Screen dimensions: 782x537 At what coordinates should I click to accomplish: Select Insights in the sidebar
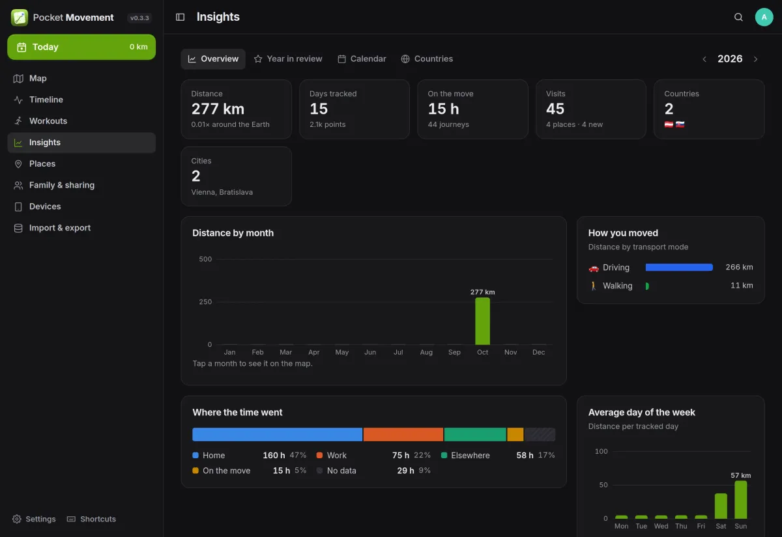(81, 143)
